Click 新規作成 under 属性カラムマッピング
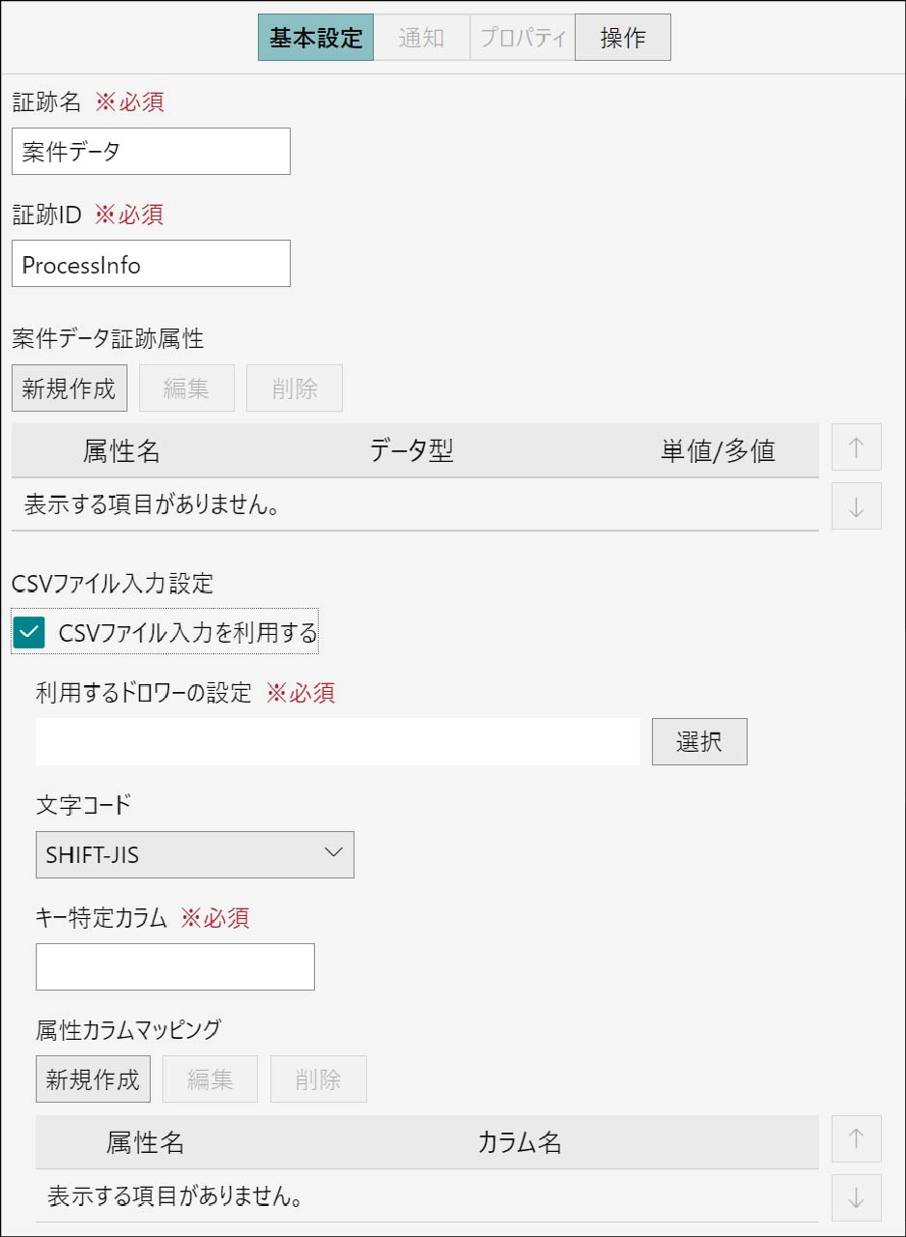906x1237 pixels. pos(93,1079)
